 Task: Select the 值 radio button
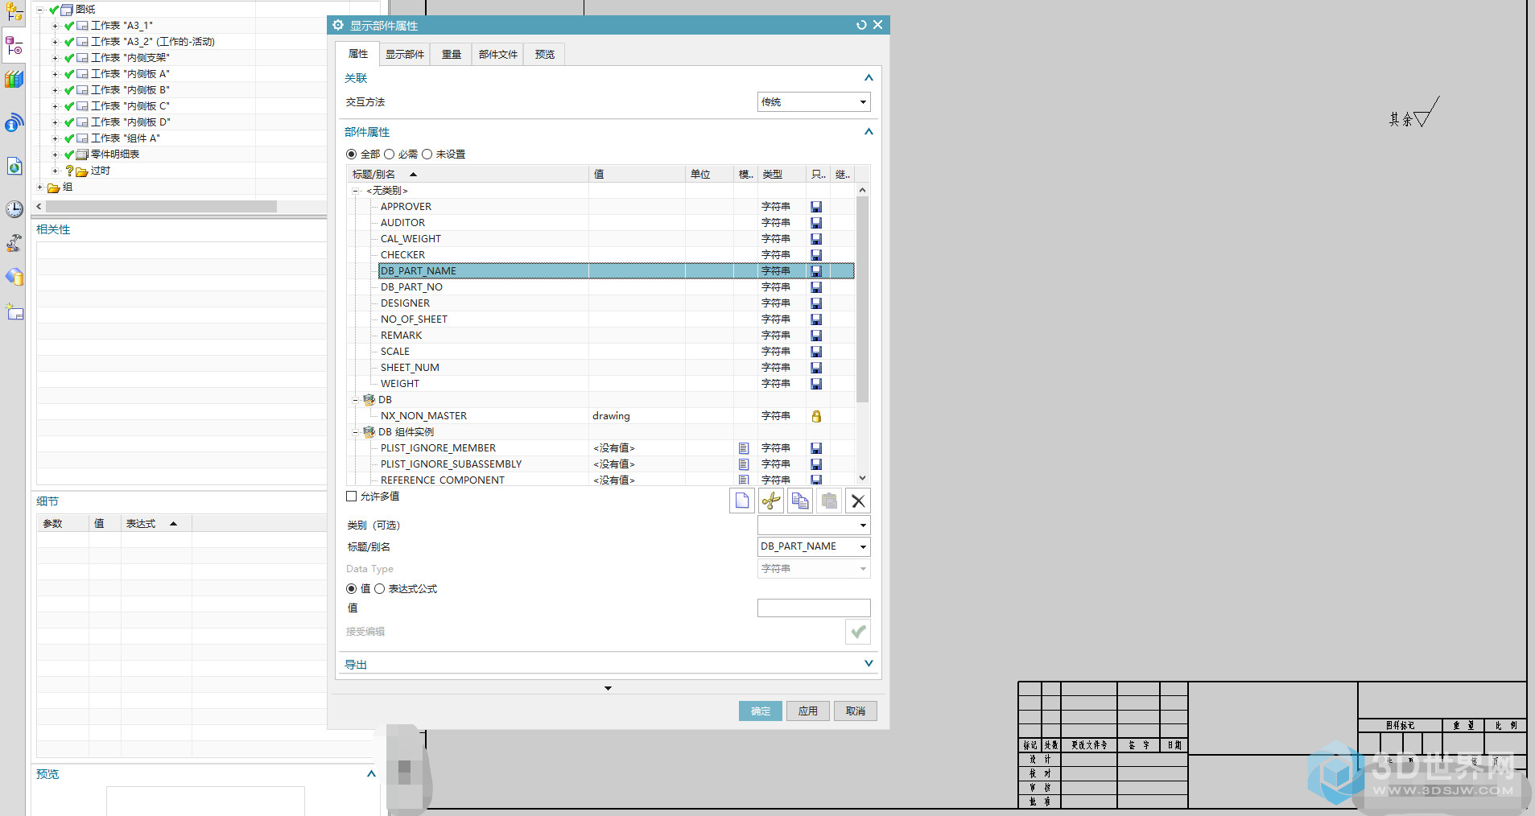(x=351, y=589)
